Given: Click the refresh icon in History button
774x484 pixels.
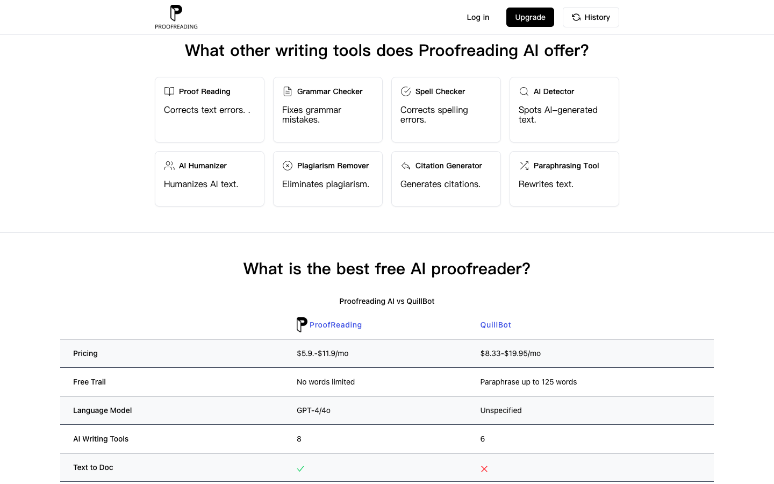Looking at the screenshot, I should tap(576, 17).
